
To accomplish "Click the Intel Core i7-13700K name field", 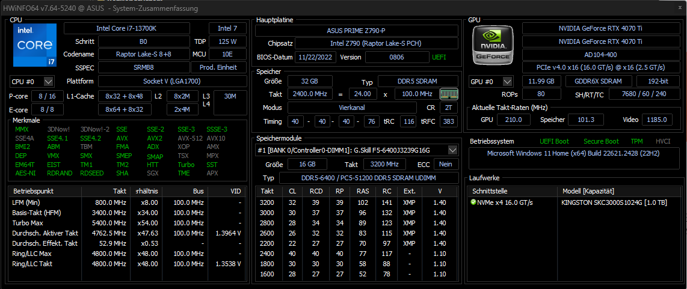I will pos(127,28).
